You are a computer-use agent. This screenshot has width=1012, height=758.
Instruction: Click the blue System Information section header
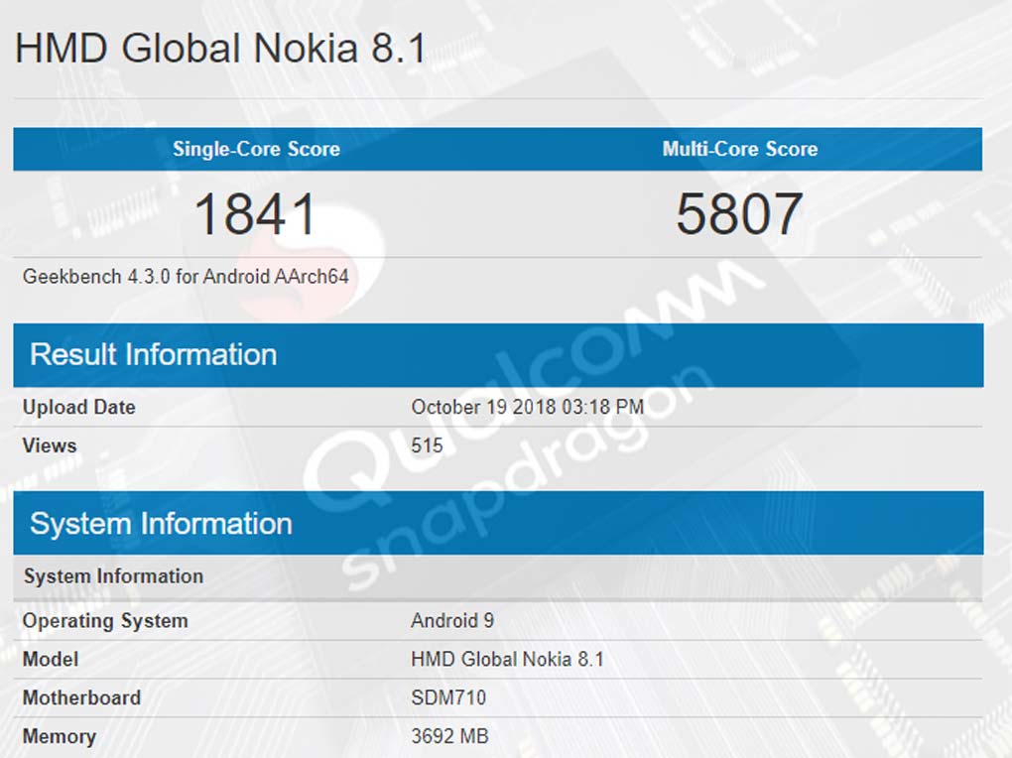[x=161, y=524]
